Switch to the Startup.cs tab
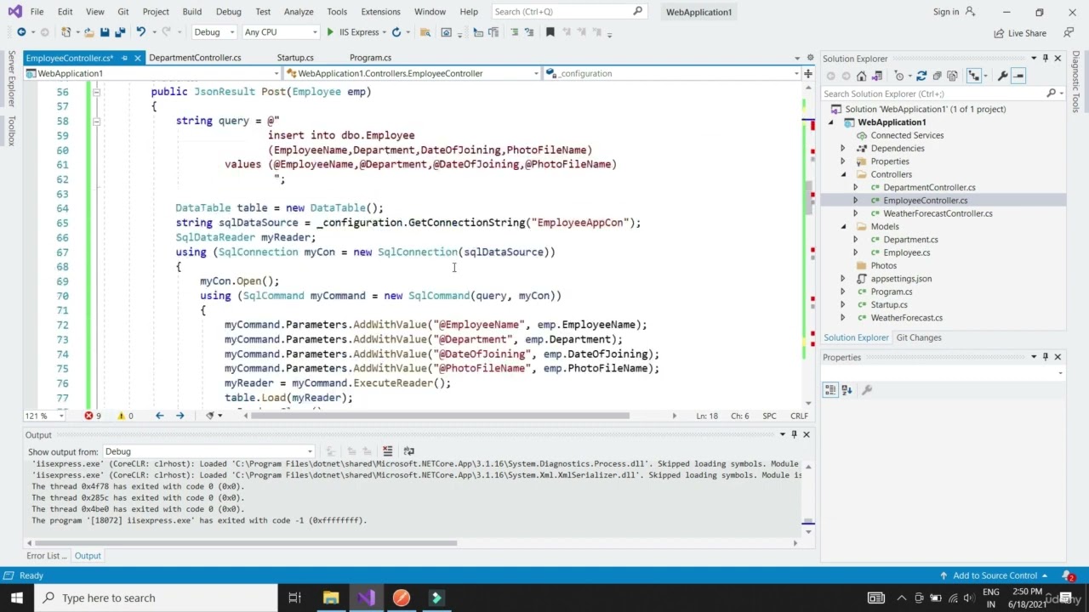This screenshot has height=612, width=1089. coord(295,58)
